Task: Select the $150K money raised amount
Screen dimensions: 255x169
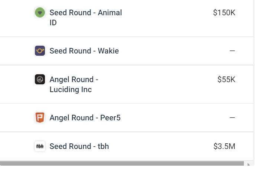Action: (x=224, y=13)
